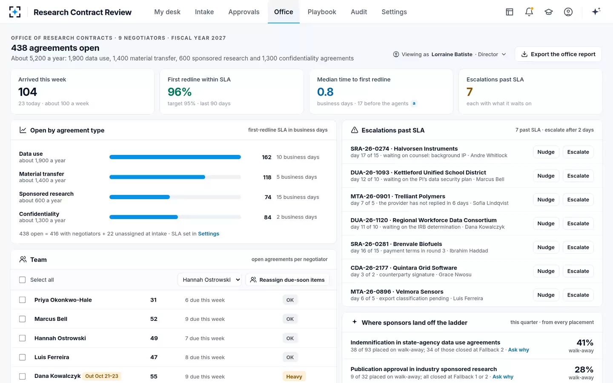This screenshot has width=613, height=383.
Task: Open the Settings tab in top navigation
Action: (394, 12)
